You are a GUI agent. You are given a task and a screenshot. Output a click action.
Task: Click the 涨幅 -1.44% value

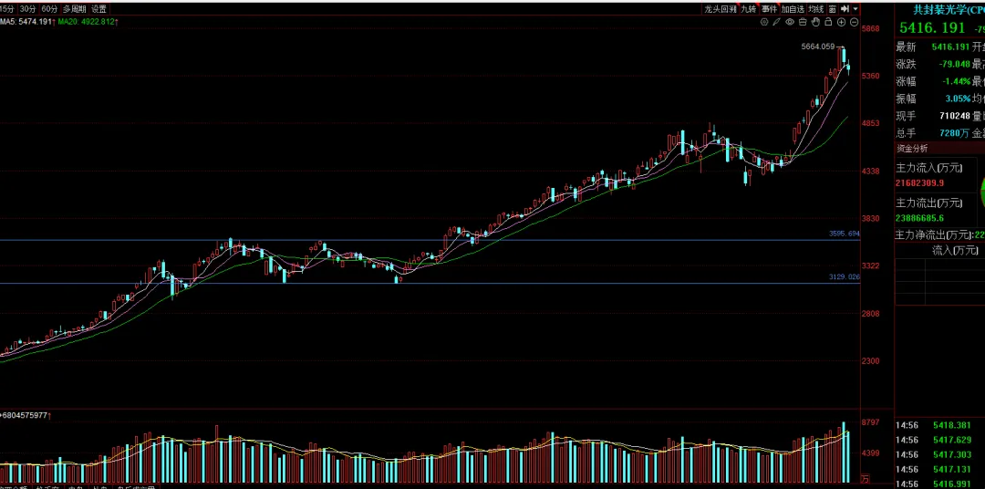956,82
